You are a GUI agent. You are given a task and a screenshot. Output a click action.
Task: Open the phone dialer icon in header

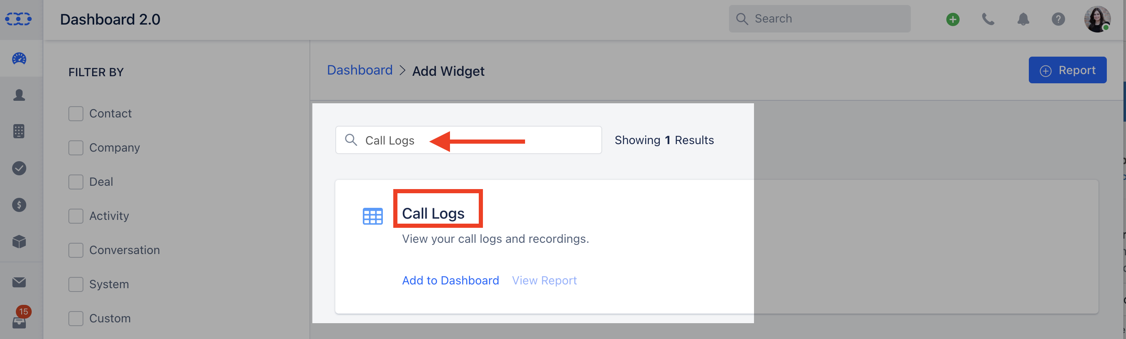pos(988,19)
